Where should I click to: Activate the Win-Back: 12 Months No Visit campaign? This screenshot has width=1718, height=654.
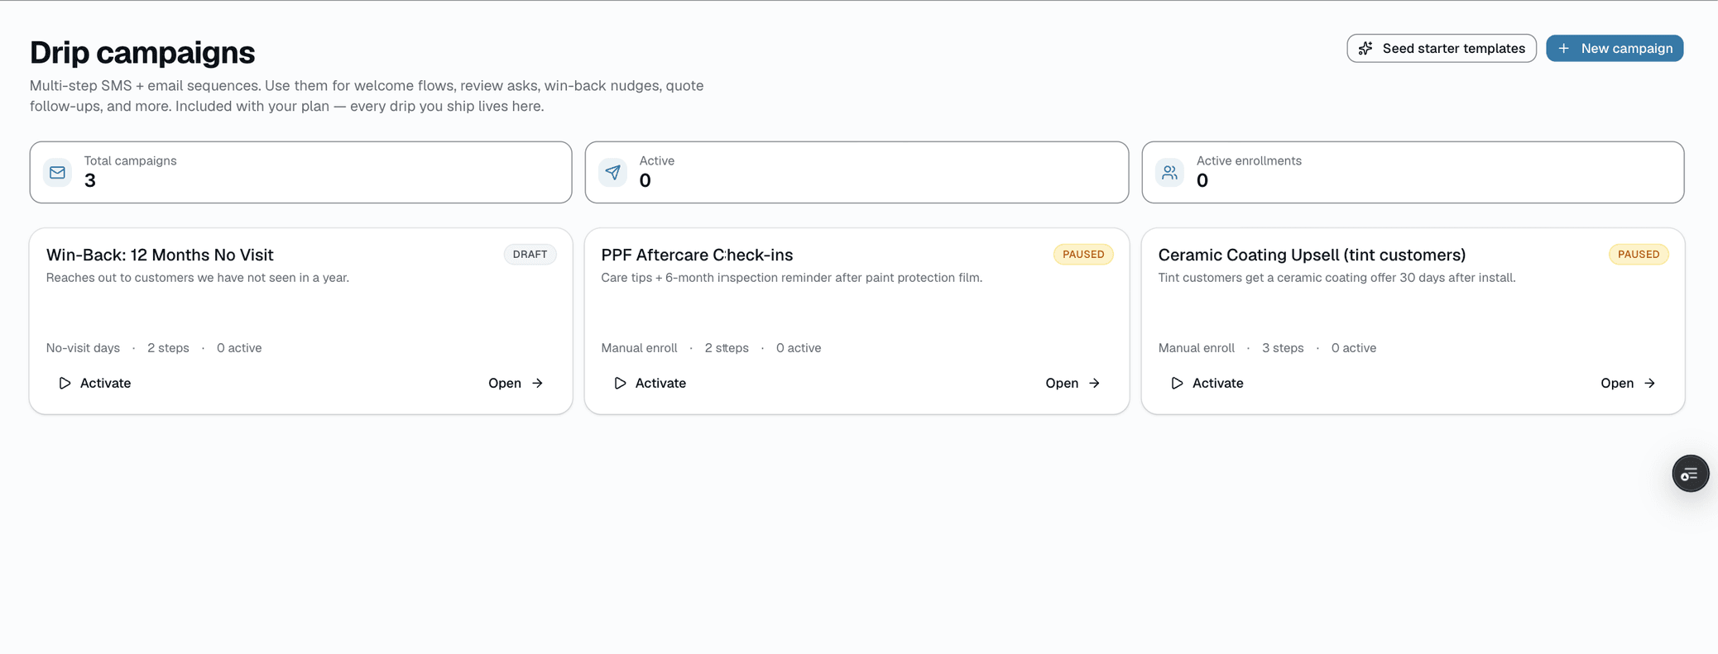[x=94, y=383]
